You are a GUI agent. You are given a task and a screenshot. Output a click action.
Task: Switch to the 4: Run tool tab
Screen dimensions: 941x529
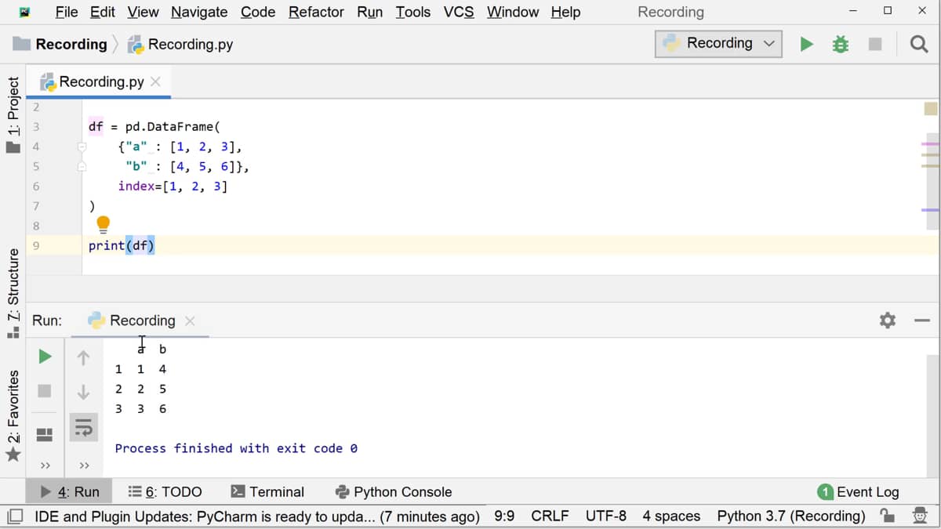click(70, 492)
